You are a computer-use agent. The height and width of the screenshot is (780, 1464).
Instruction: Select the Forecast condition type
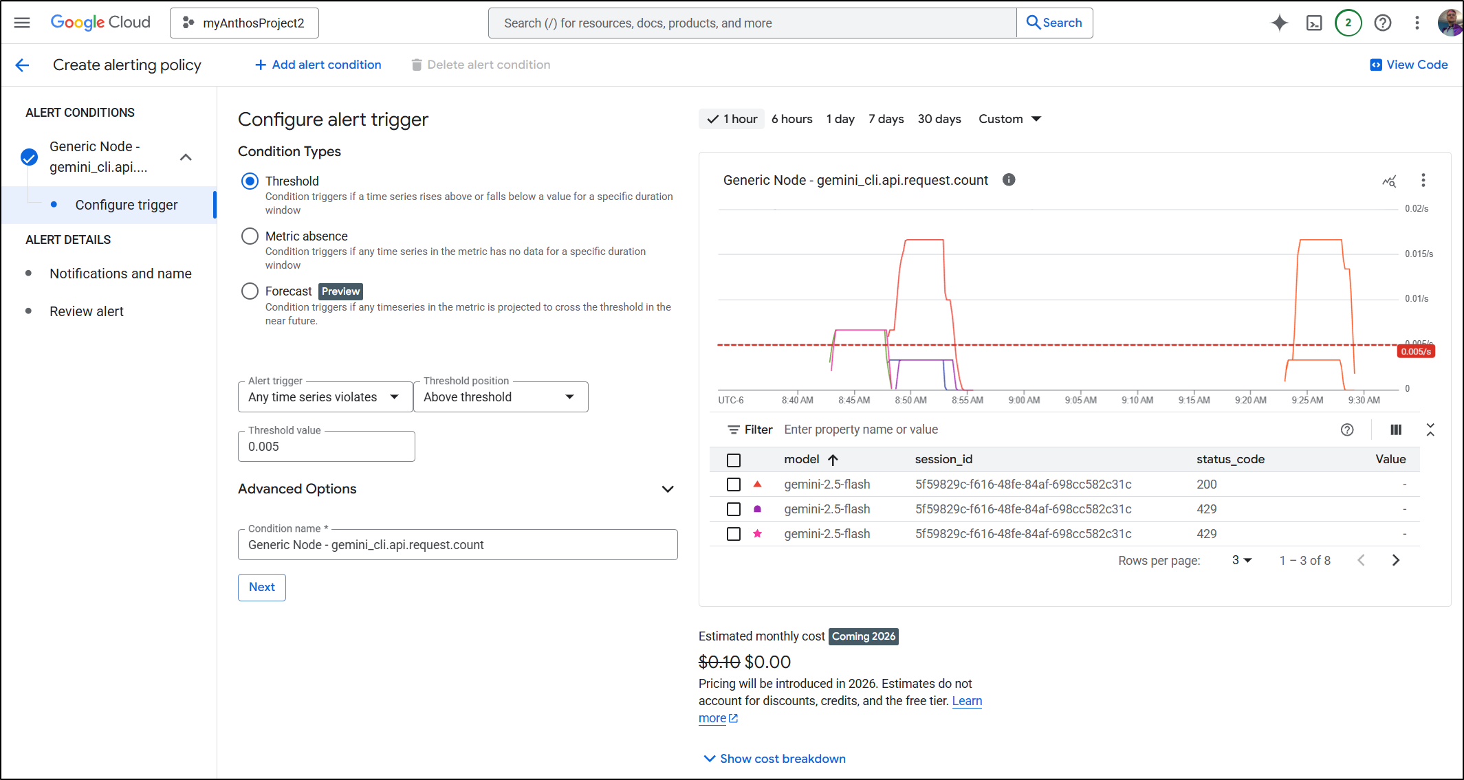(x=250, y=291)
